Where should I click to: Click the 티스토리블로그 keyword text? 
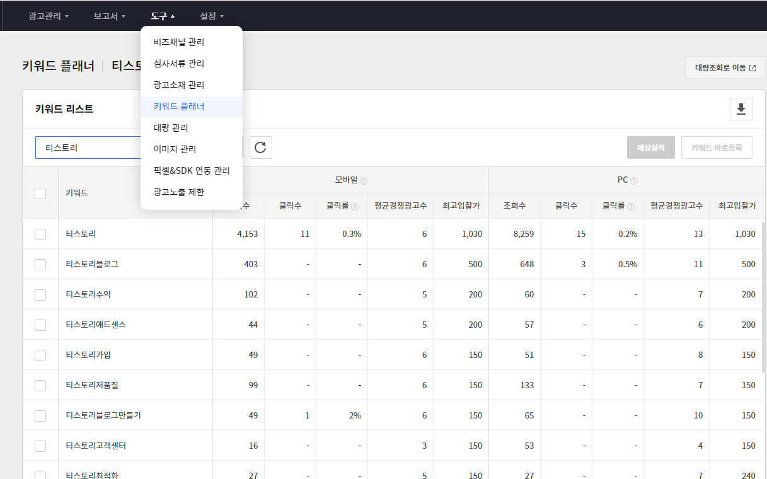pyautogui.click(x=92, y=264)
